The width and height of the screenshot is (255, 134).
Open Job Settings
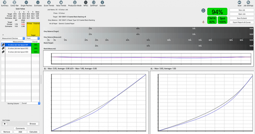click(248, 4)
